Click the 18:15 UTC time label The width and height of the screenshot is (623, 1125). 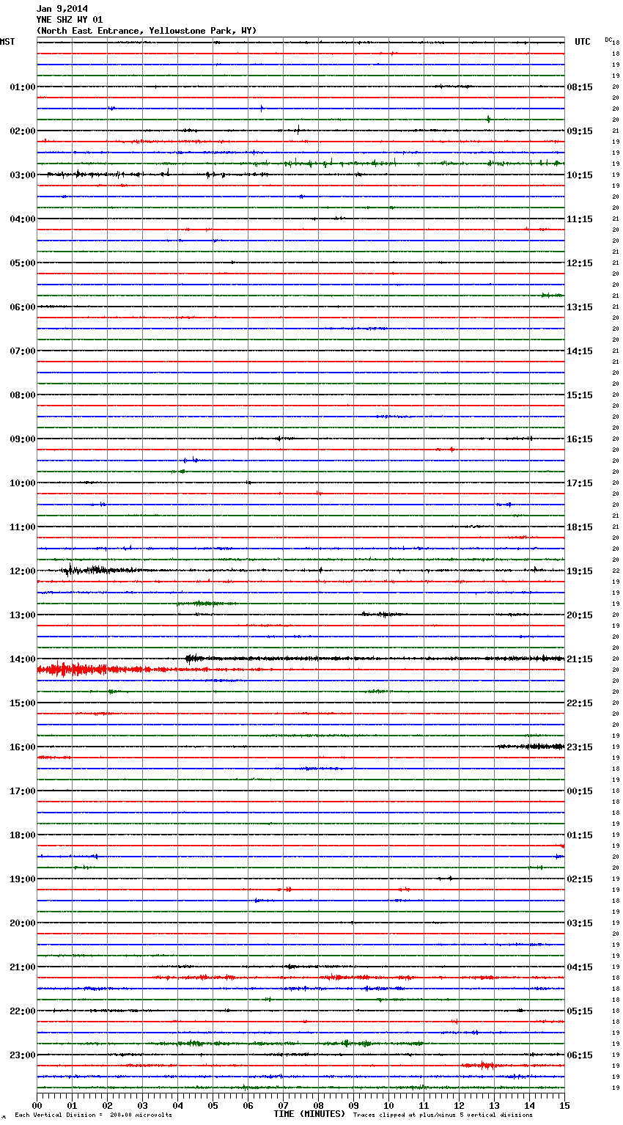(580, 527)
